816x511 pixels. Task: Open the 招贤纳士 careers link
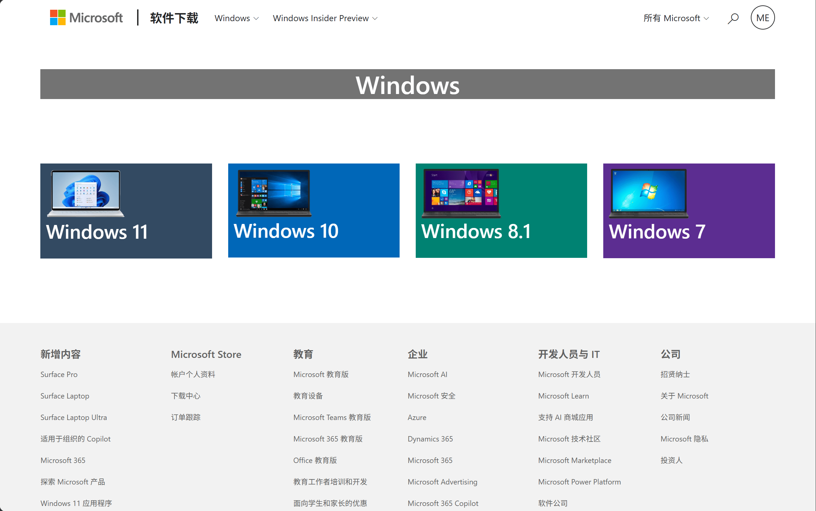(675, 374)
